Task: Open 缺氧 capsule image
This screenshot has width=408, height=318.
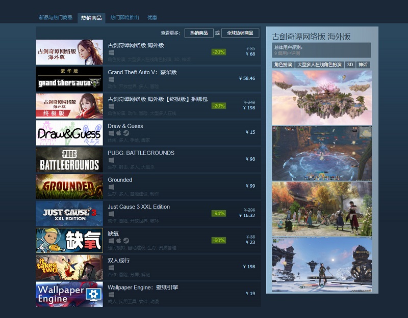Action: click(69, 240)
